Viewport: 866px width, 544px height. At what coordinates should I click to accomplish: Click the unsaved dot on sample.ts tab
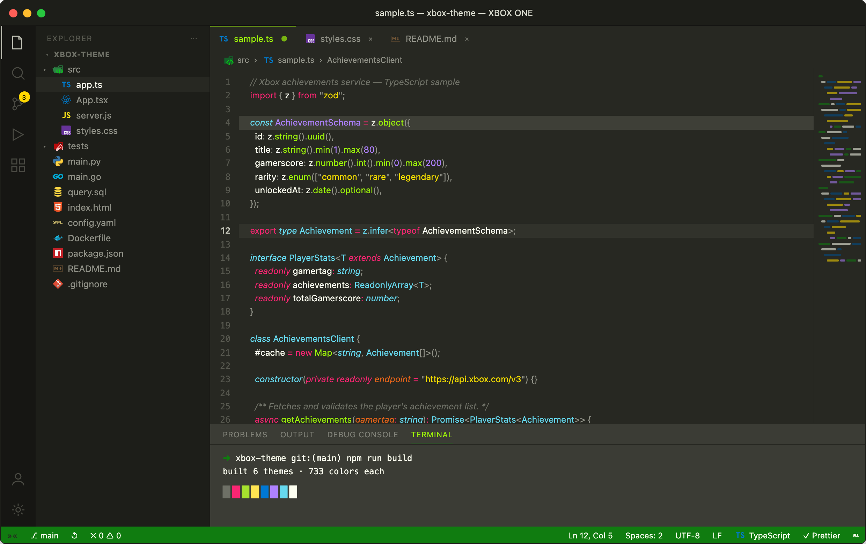(x=284, y=39)
